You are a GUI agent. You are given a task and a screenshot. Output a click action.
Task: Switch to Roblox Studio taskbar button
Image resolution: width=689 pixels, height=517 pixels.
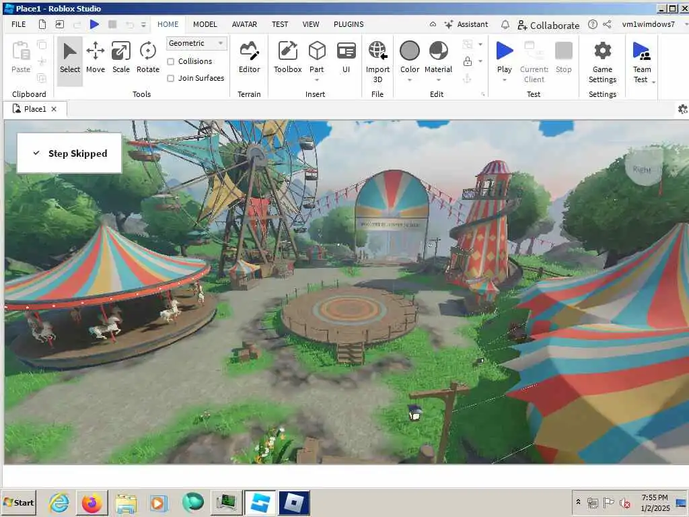[260, 502]
